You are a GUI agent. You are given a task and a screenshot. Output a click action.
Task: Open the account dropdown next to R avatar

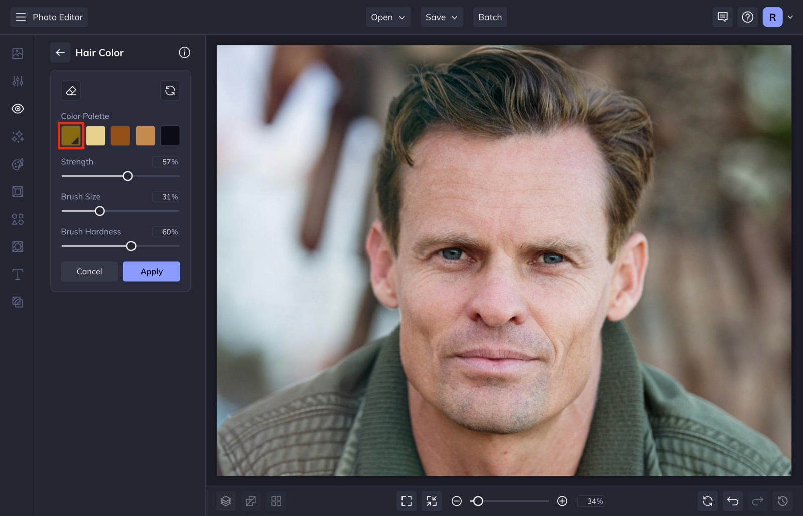tap(790, 17)
